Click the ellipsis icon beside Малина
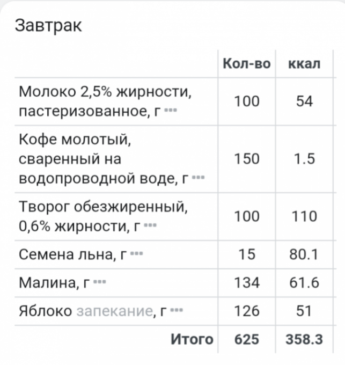 [x=100, y=283]
